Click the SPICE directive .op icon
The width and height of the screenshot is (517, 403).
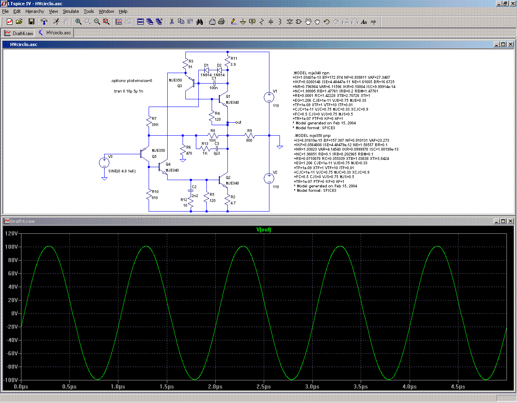(x=373, y=22)
